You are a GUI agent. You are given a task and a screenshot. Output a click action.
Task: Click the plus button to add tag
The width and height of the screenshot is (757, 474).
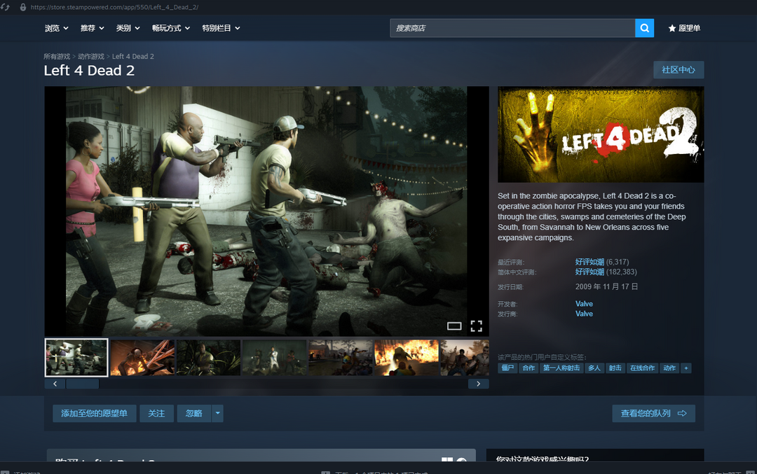pyautogui.click(x=686, y=368)
